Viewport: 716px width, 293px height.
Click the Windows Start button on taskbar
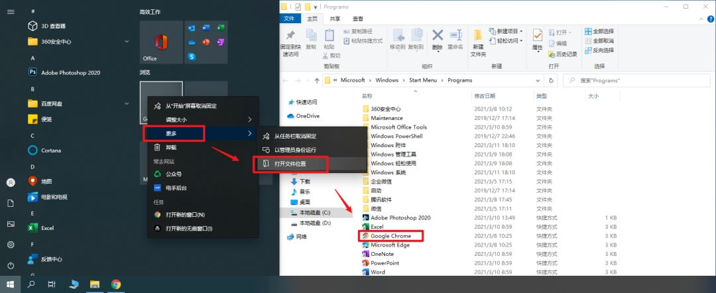point(10,284)
